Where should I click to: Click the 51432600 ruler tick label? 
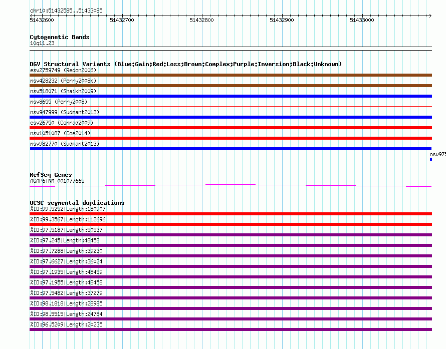(x=42, y=20)
